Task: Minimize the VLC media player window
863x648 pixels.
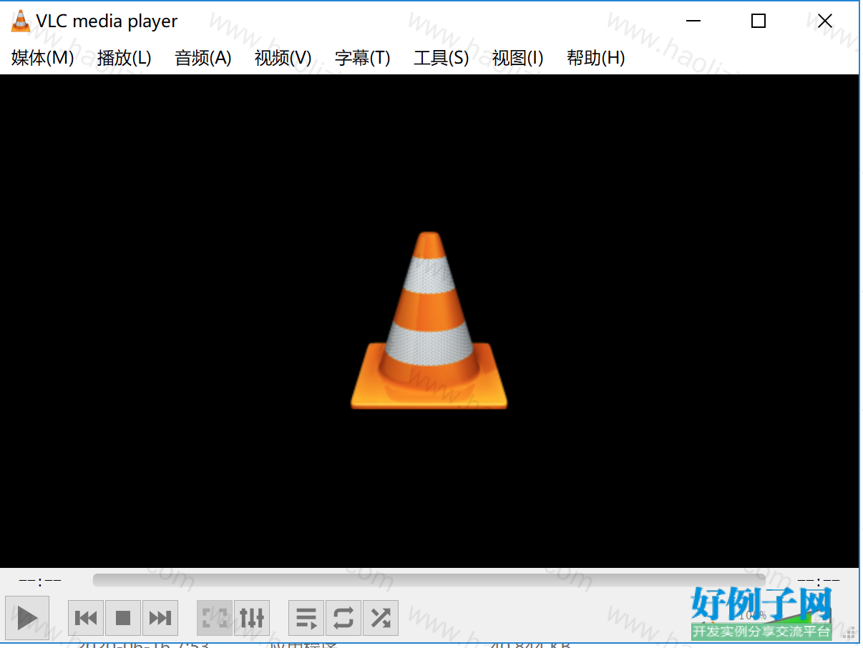Action: coord(693,21)
